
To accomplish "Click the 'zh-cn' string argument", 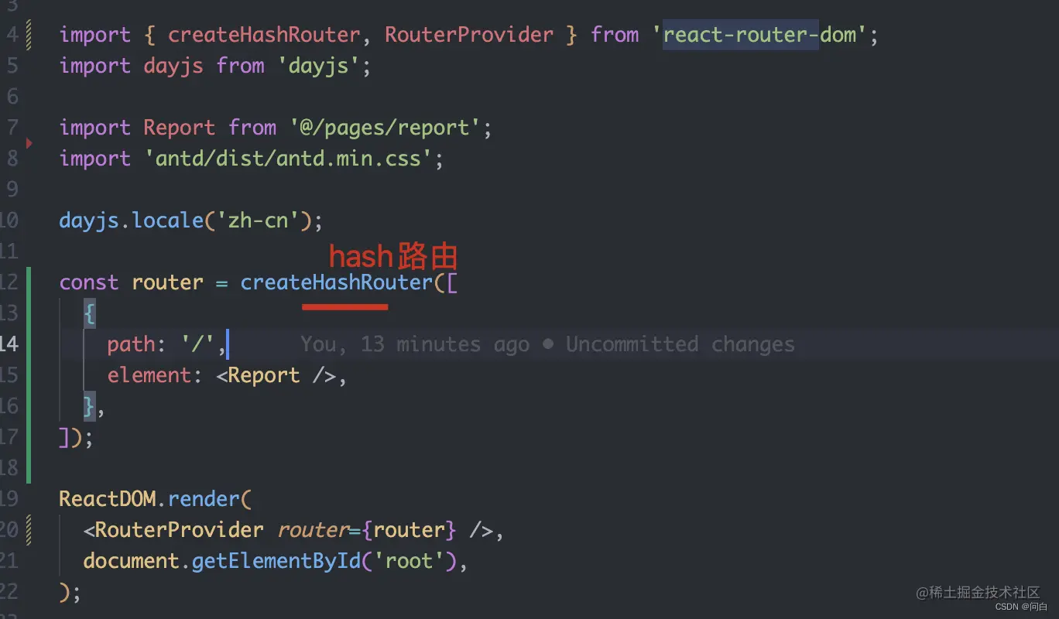I will tap(258, 221).
